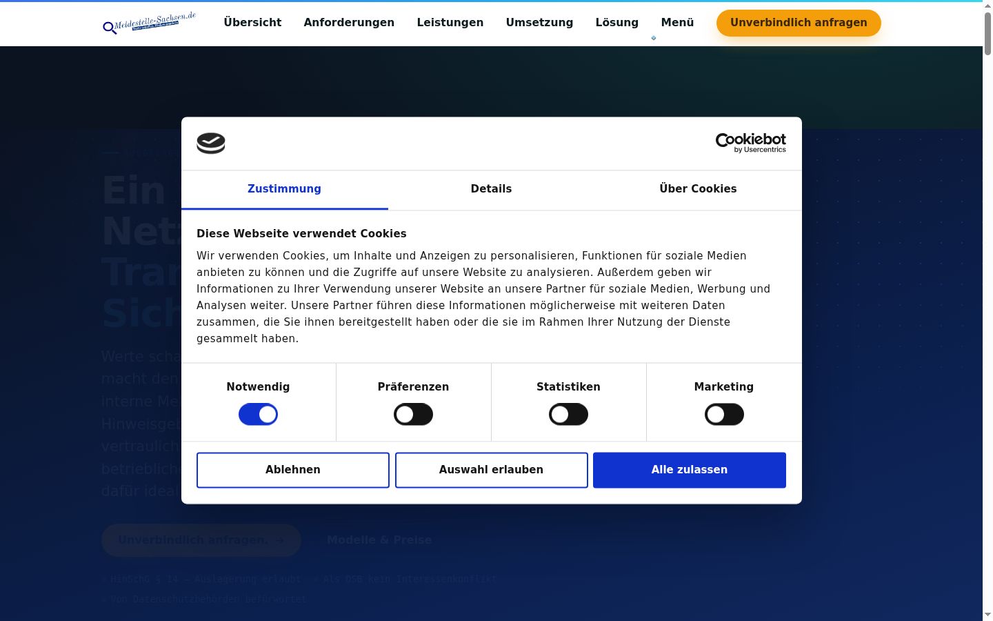This screenshot has height=621, width=993.
Task: Open the Menü dropdown in the navigation
Action: pos(677,23)
